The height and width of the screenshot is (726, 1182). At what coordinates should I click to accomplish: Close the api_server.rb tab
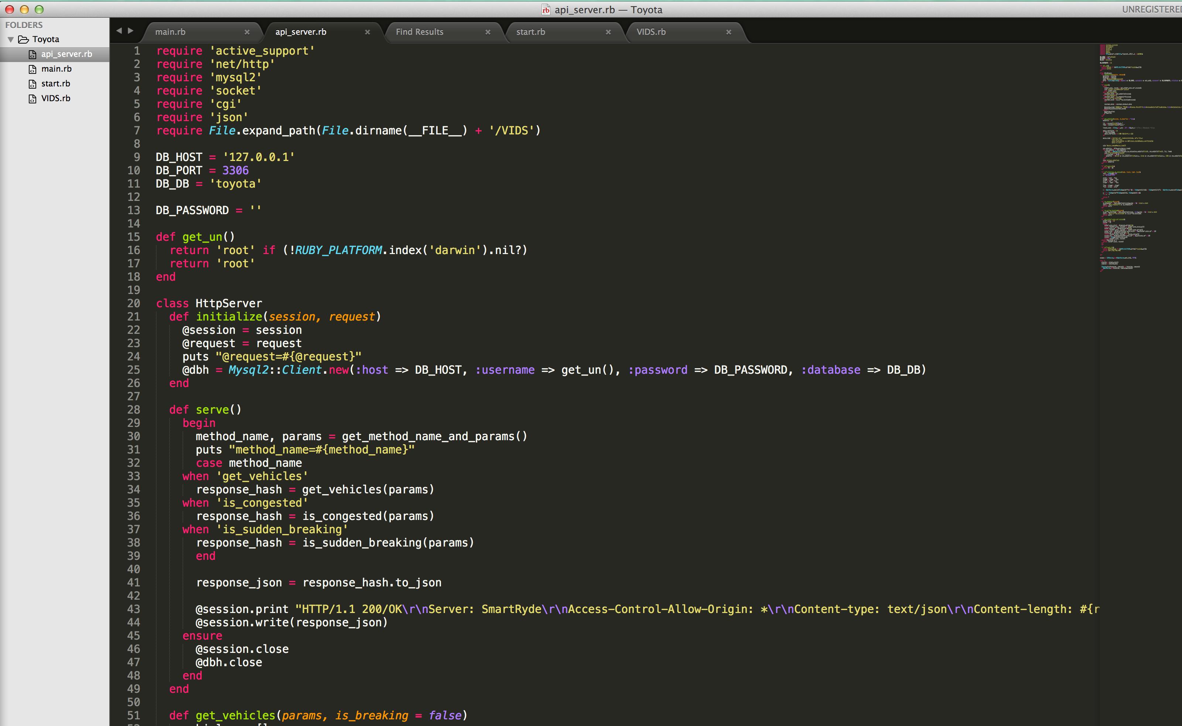pyautogui.click(x=368, y=32)
